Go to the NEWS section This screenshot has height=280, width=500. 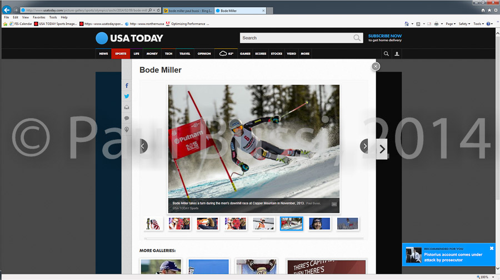[x=103, y=54]
